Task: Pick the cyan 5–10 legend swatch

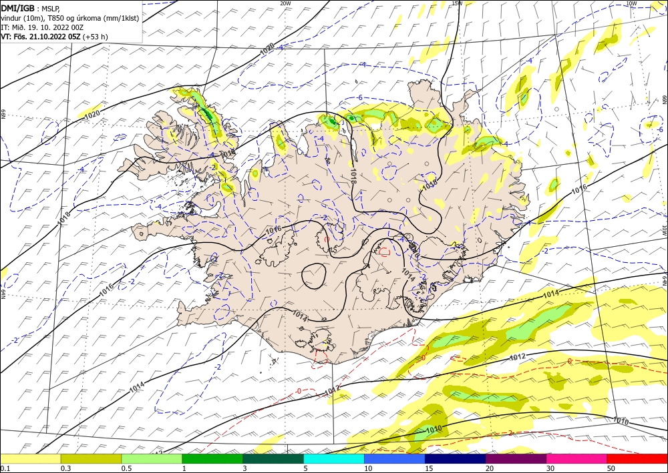Action: [x=334, y=459]
